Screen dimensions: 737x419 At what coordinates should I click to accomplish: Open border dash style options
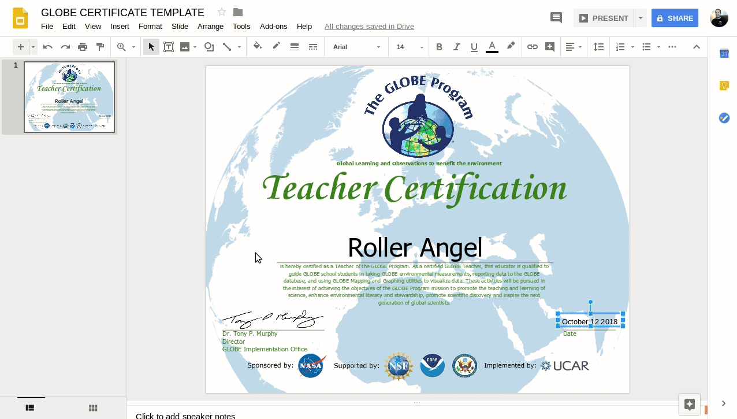point(313,47)
